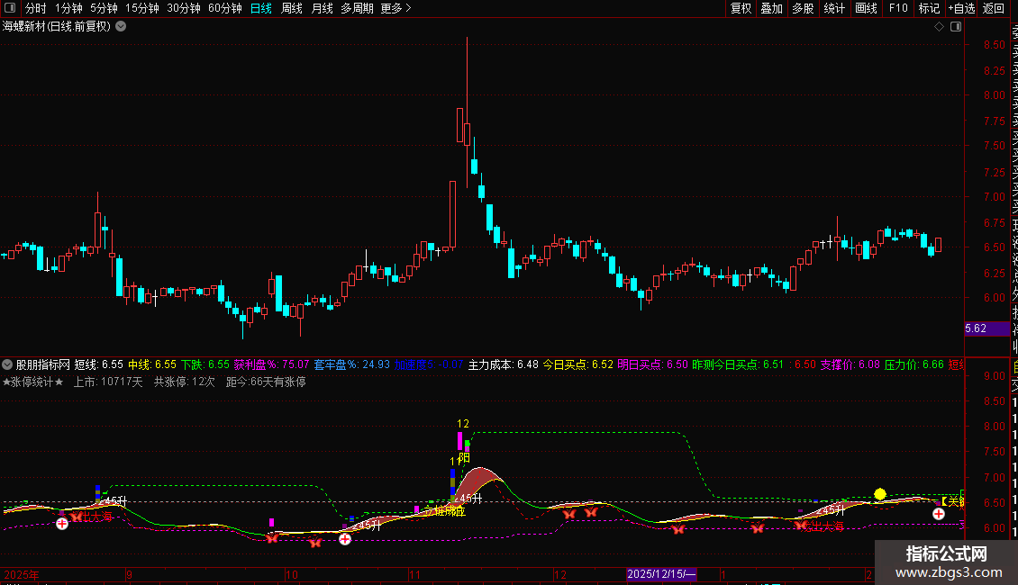Select the 60分钟 period tab

point(225,8)
